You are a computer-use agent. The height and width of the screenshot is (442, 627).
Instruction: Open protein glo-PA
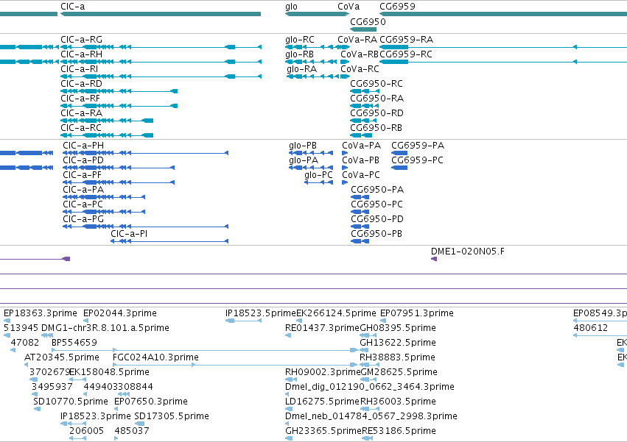pos(304,161)
